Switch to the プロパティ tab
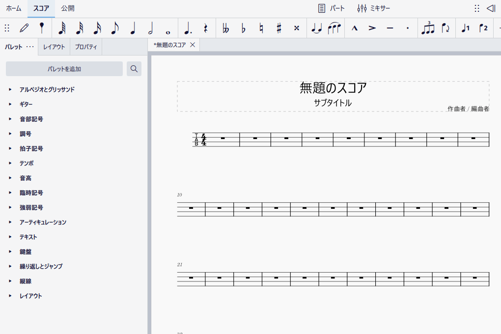This screenshot has width=501, height=334. pos(86,47)
